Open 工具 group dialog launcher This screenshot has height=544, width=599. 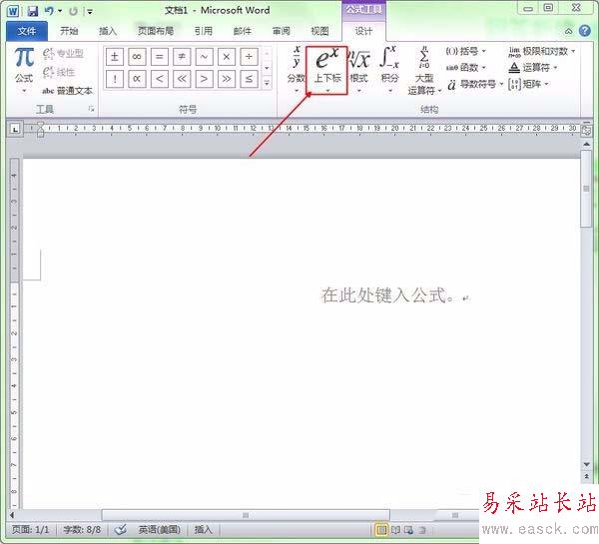point(91,109)
